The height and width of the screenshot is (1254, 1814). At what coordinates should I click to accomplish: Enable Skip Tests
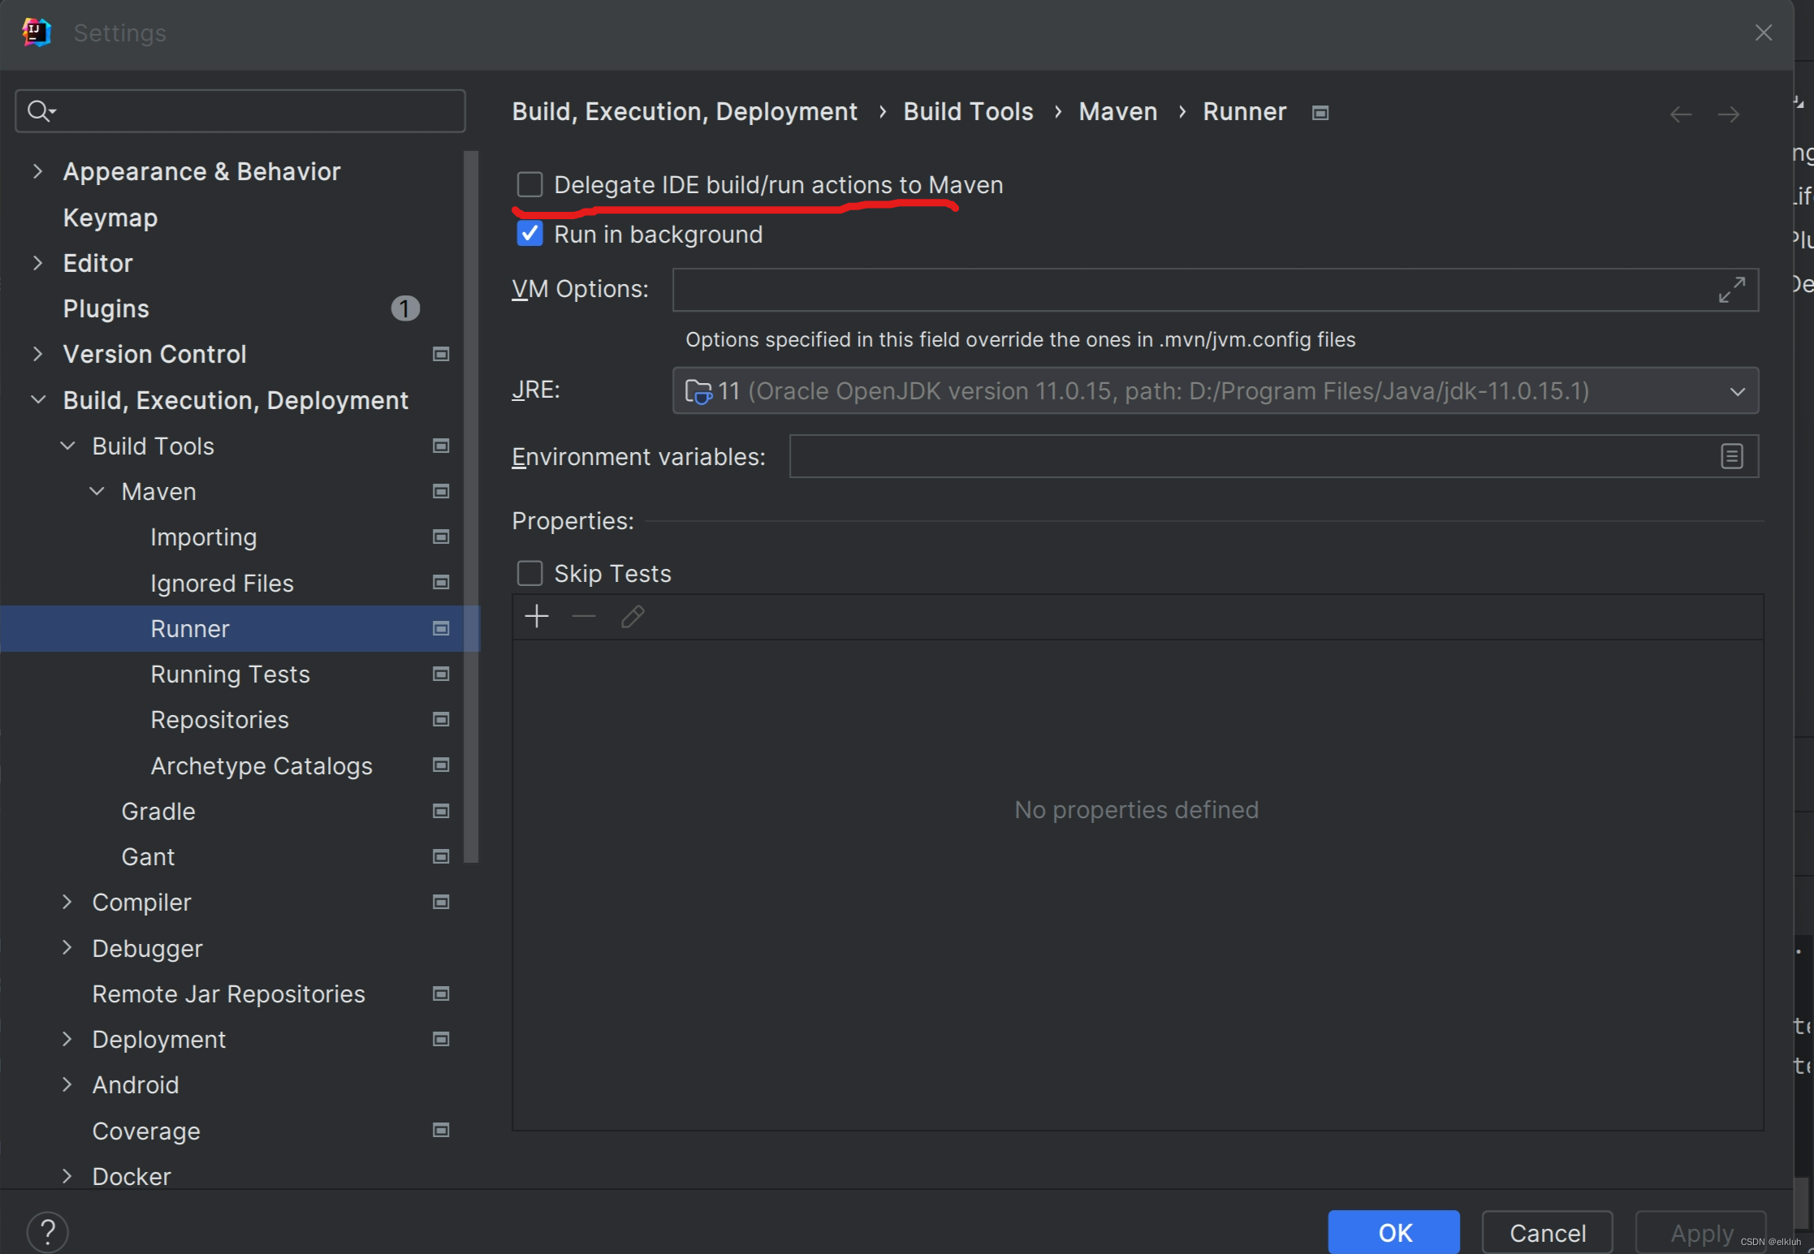529,572
